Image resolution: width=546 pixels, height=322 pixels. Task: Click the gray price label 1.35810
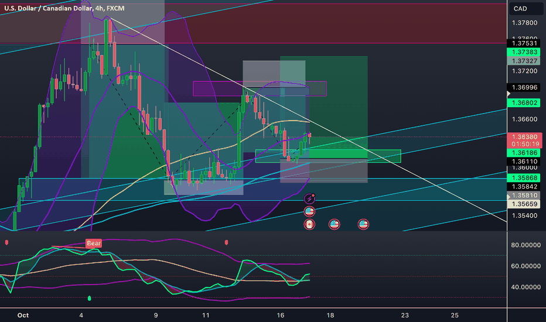524,196
